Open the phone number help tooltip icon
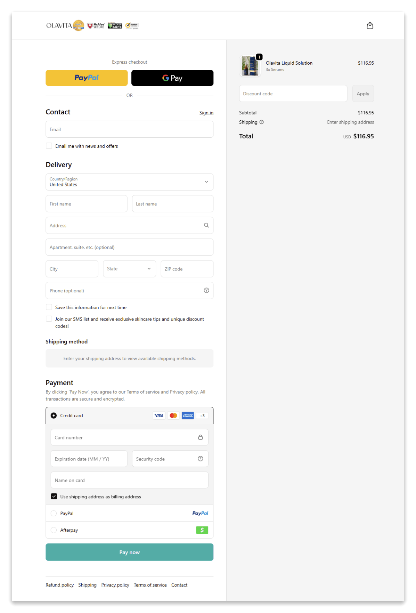Screen dimensions: 416x613 click(206, 290)
